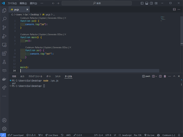Change file encoding UTF-8
Viewport: 183px width, 137px height.
point(108,135)
